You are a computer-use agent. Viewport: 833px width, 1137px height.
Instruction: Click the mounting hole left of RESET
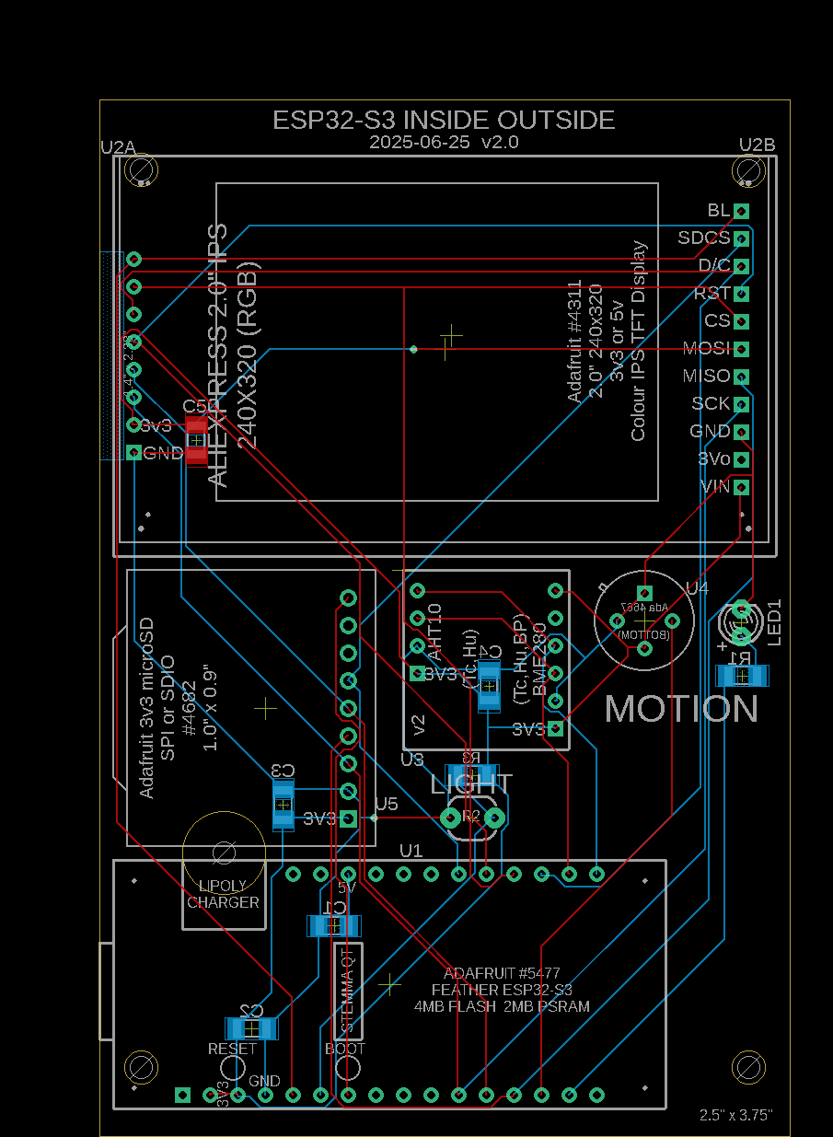pos(141,1068)
